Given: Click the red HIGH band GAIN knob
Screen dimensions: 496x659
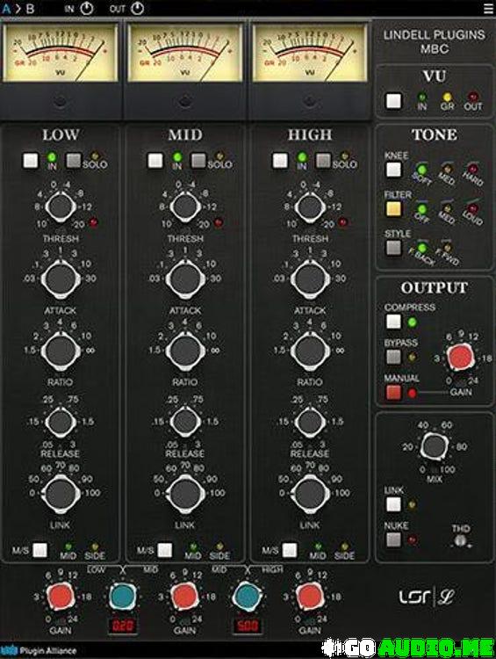Looking at the screenshot, I should [310, 596].
